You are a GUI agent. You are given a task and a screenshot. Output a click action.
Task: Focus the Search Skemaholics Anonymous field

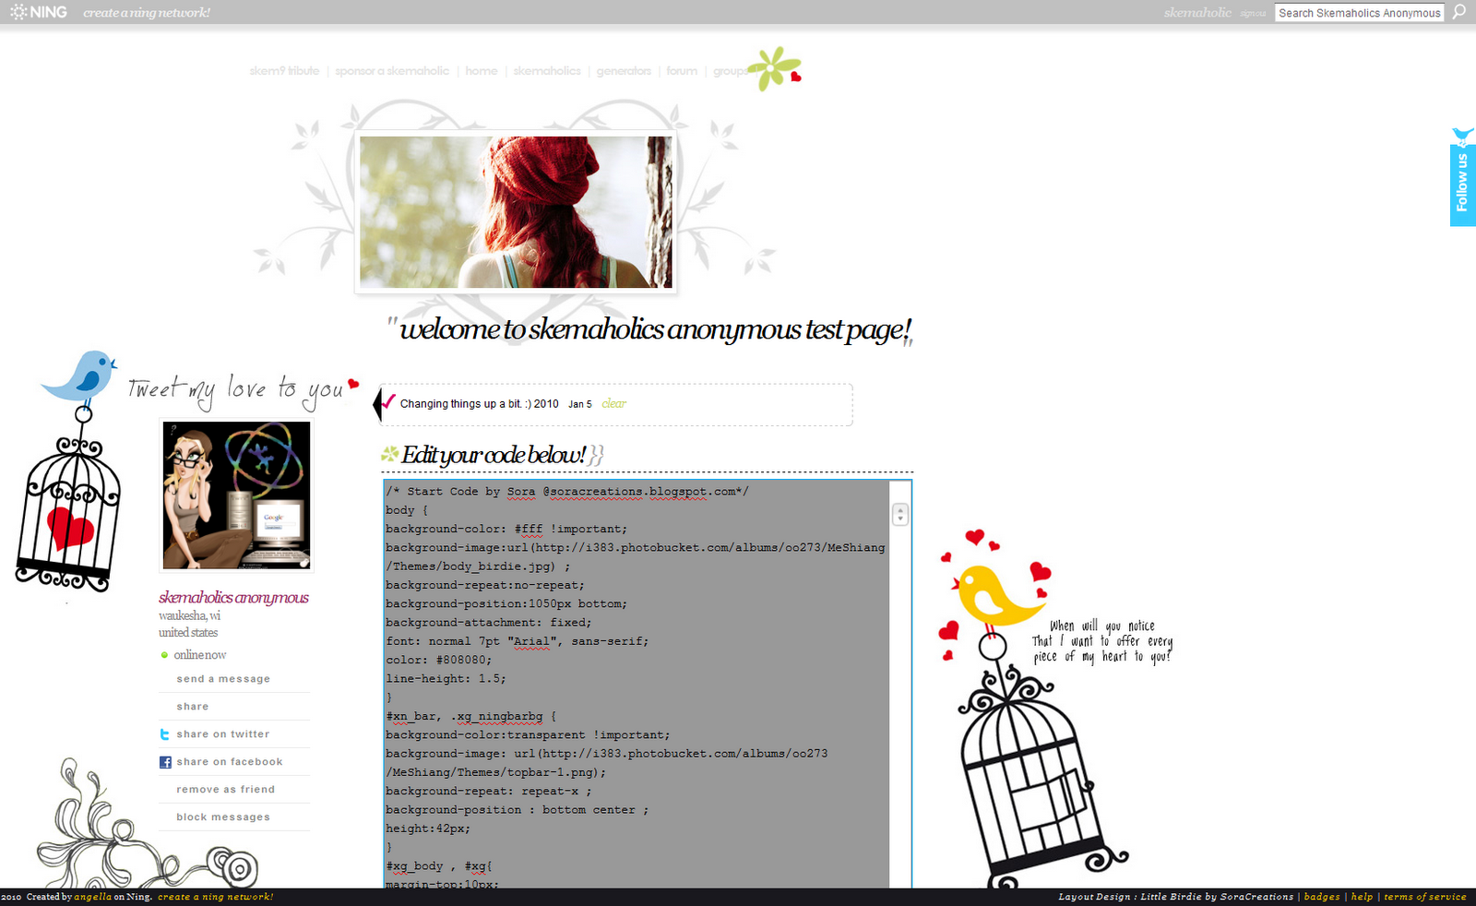pyautogui.click(x=1359, y=13)
